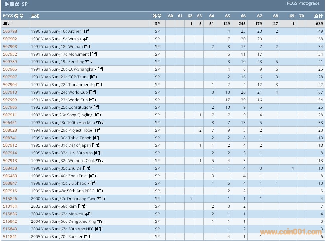The width and height of the screenshot is (326, 241).
Task: Open coin ID 507910 World Cup
Action: point(10,92)
